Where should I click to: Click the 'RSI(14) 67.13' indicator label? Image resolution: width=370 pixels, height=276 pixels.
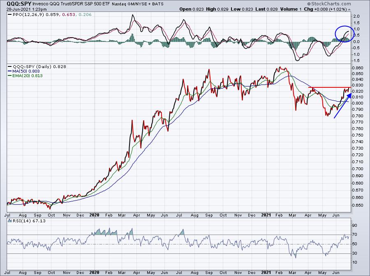click(29, 221)
